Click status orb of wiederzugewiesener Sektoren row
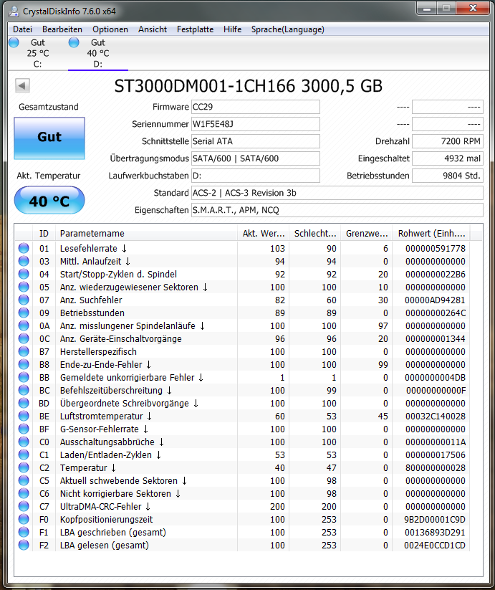Screen dimensions: 495x590 (24, 287)
